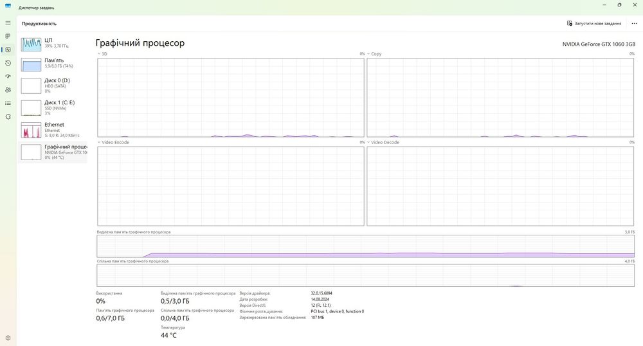The image size is (643, 346).
Task: Close the Task Manager window
Action: pyautogui.click(x=635, y=5)
